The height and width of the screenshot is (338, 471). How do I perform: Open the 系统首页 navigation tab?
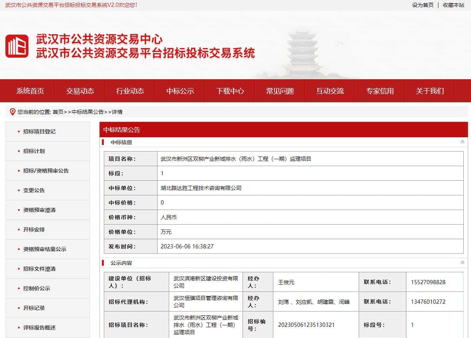pyautogui.click(x=30, y=91)
